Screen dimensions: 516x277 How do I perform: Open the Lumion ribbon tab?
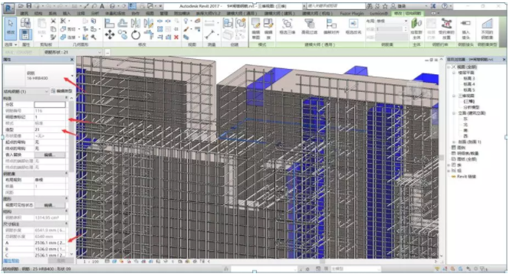[x=379, y=14]
